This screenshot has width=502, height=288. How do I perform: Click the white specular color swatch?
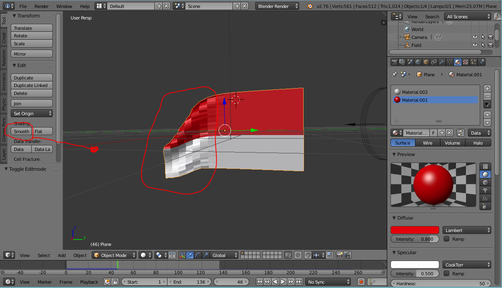click(x=415, y=265)
